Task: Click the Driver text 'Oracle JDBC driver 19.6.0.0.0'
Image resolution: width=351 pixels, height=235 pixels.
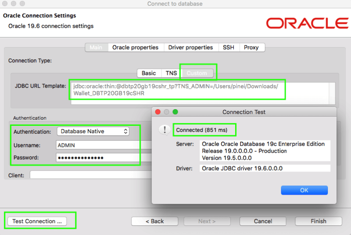Action: [x=242, y=168]
